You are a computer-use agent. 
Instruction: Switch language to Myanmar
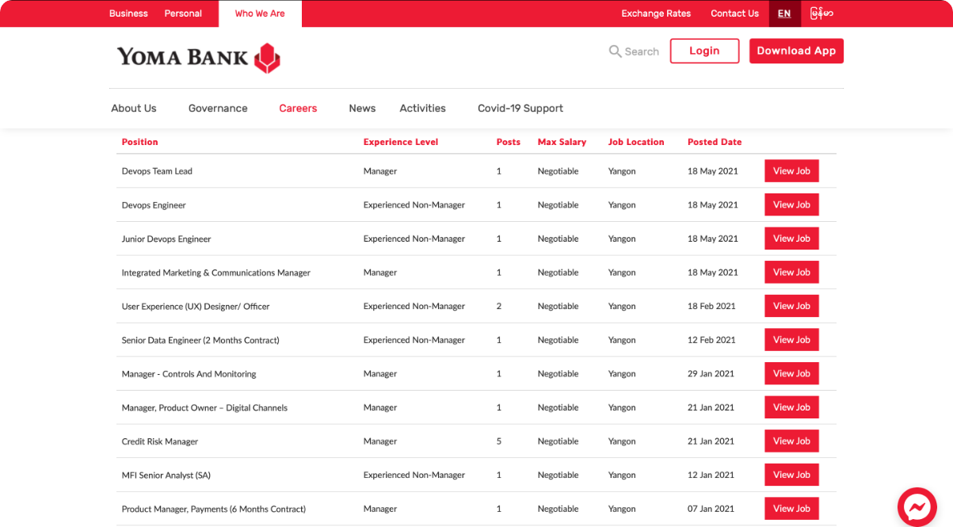click(x=821, y=13)
